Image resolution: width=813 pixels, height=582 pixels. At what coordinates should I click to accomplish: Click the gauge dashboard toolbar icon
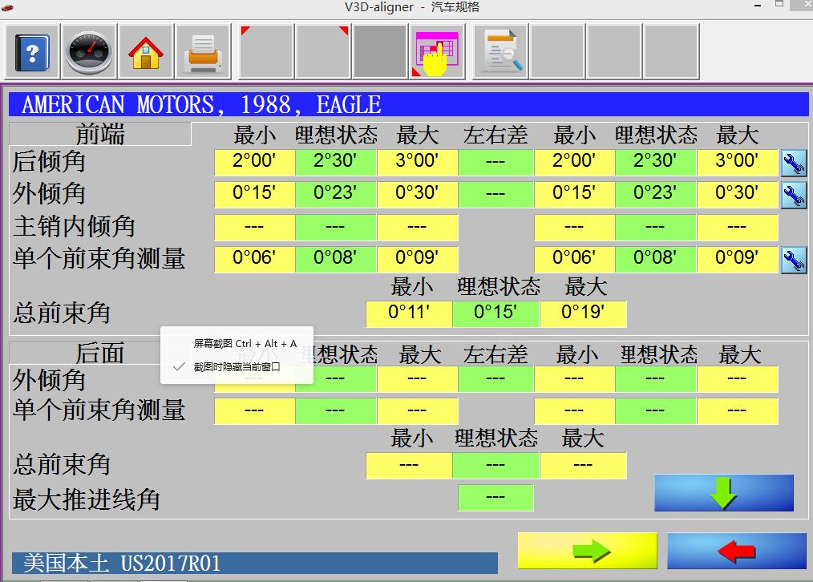[x=89, y=53]
